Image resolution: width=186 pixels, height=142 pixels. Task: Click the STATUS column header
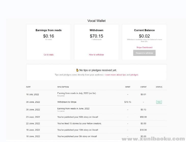click(159, 87)
